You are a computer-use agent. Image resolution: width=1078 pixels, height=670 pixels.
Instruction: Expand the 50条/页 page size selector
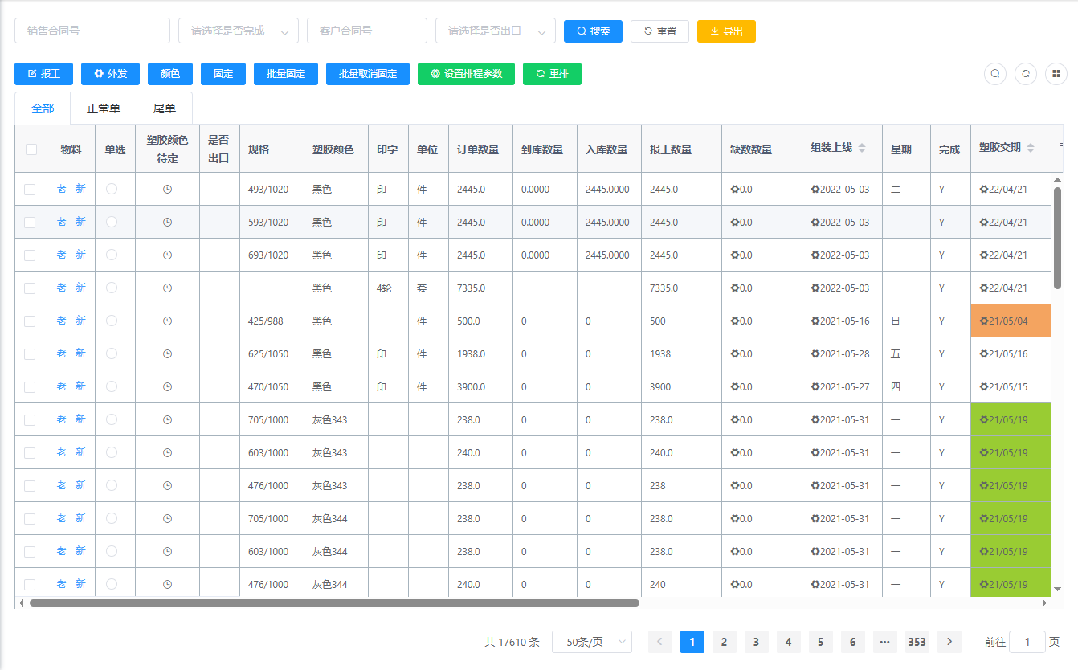(x=591, y=642)
